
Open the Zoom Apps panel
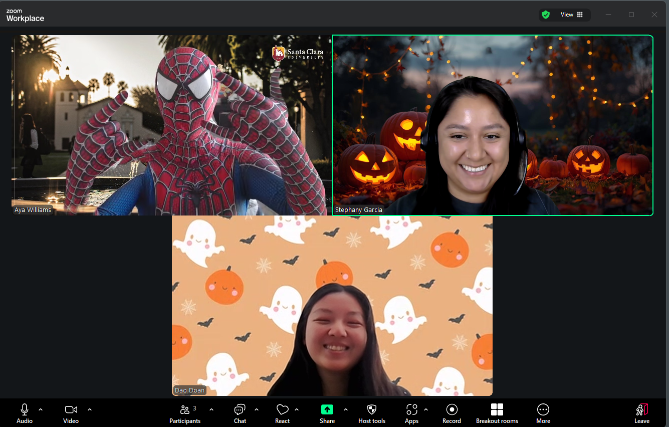(411, 413)
